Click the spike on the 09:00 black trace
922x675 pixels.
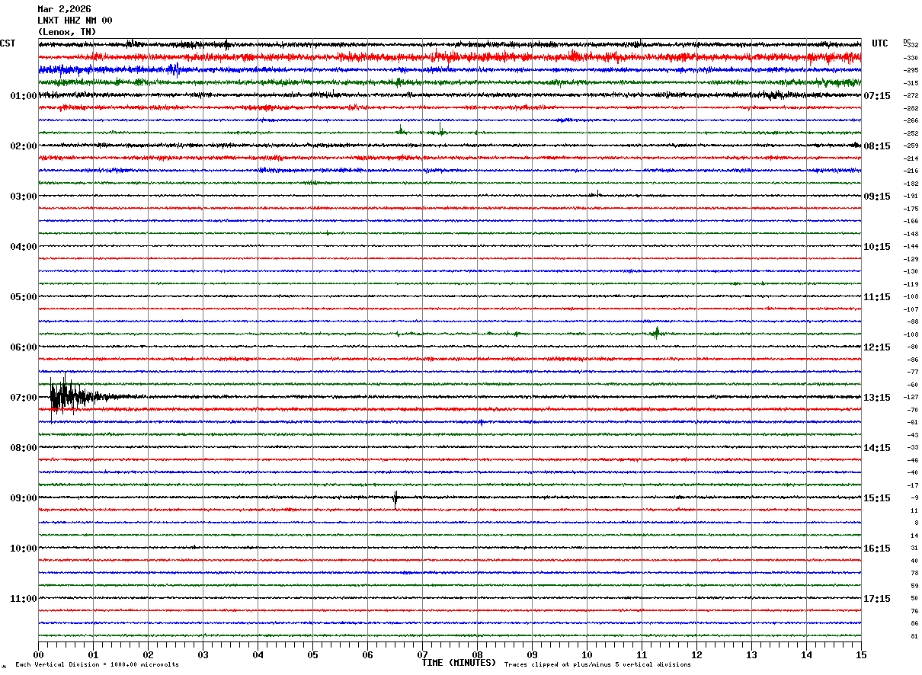395,499
